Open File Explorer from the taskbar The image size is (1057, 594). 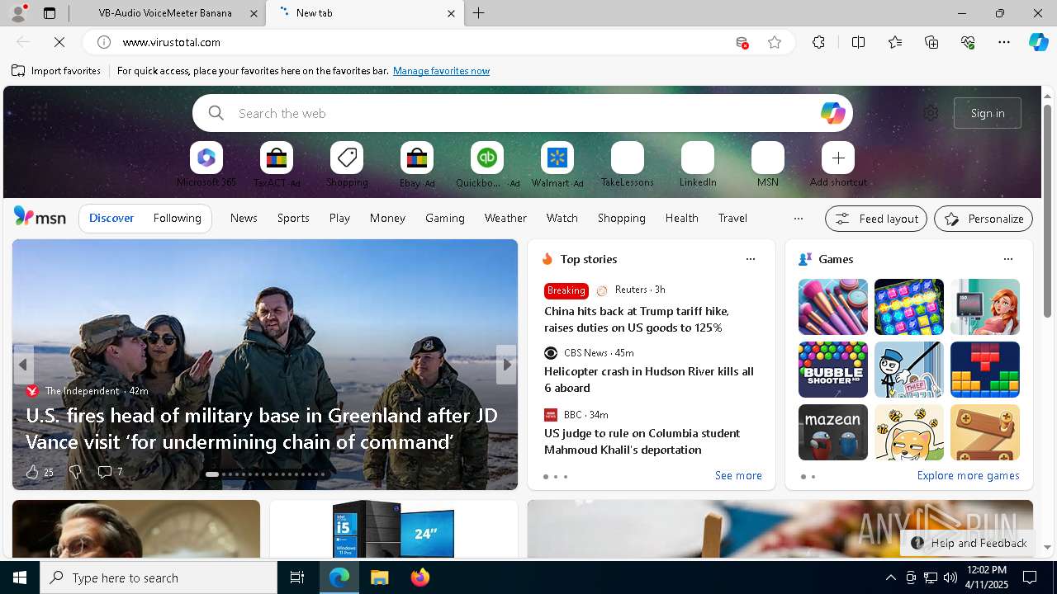pos(379,577)
